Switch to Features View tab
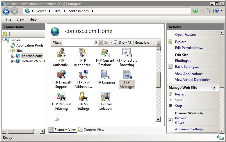This screenshot has width=226, height=142. pos(63,130)
